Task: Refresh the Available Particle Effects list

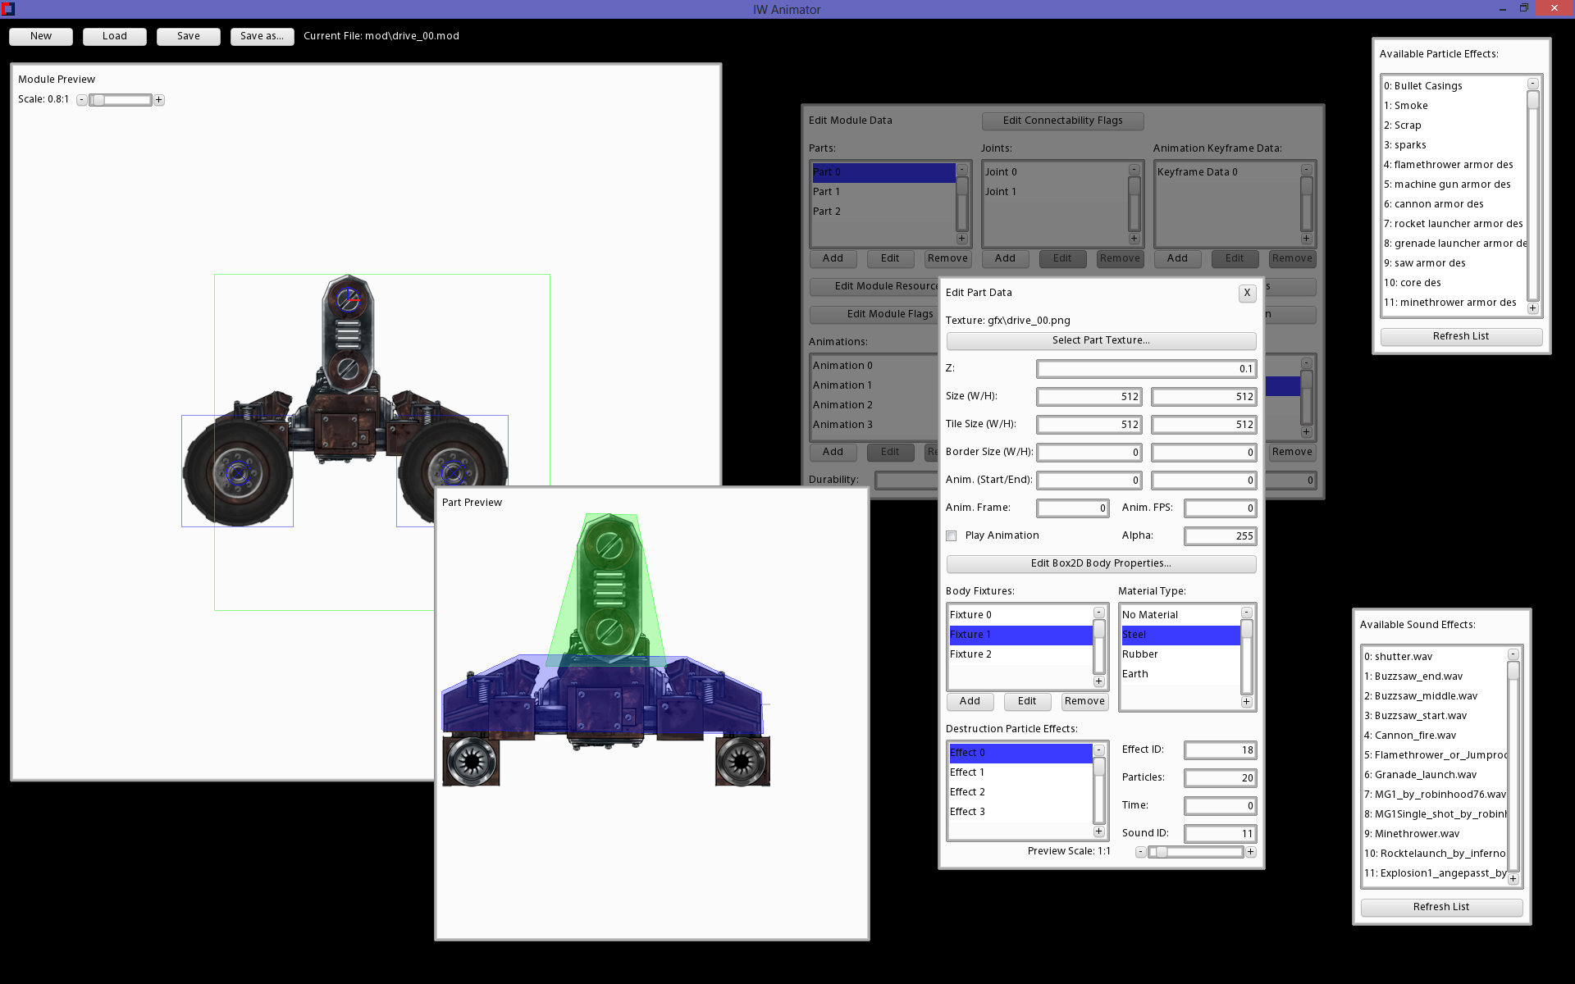Action: 1460,336
